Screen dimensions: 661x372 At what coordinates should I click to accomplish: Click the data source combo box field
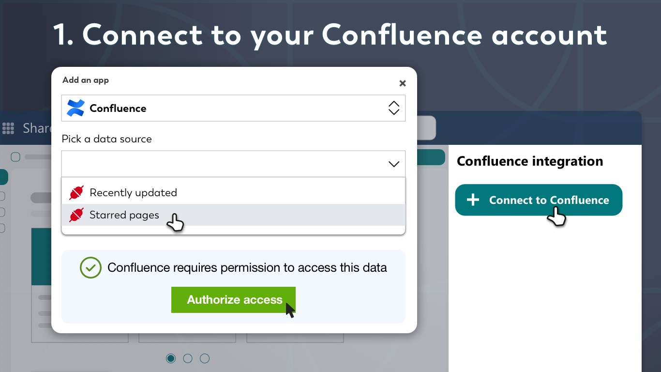click(223, 164)
